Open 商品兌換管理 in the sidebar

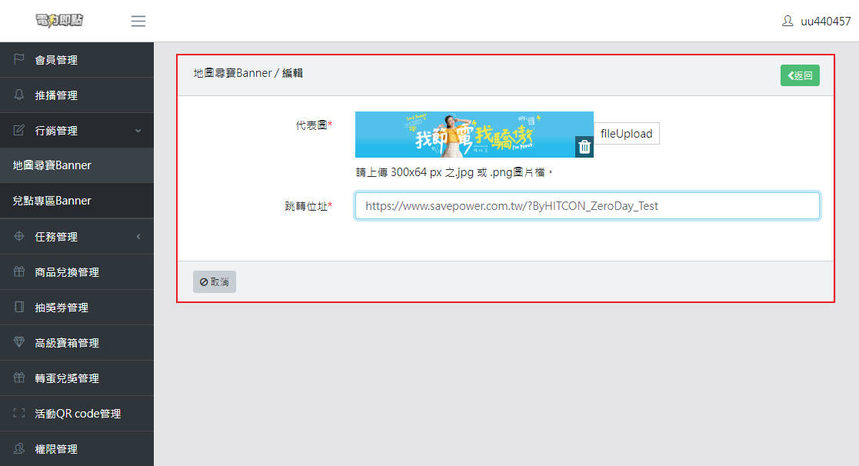click(x=77, y=272)
